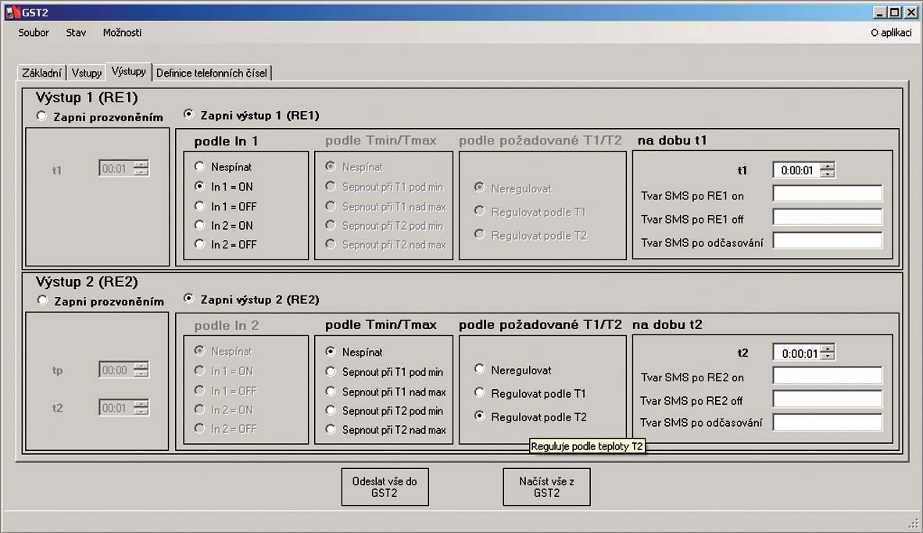Click the window resize grip icon

[913, 522]
